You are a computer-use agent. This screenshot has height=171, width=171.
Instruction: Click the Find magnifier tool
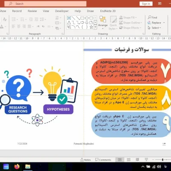(x=153, y=18)
